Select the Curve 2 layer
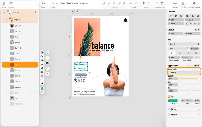This screenshot has height=127, width=202. tap(20, 54)
